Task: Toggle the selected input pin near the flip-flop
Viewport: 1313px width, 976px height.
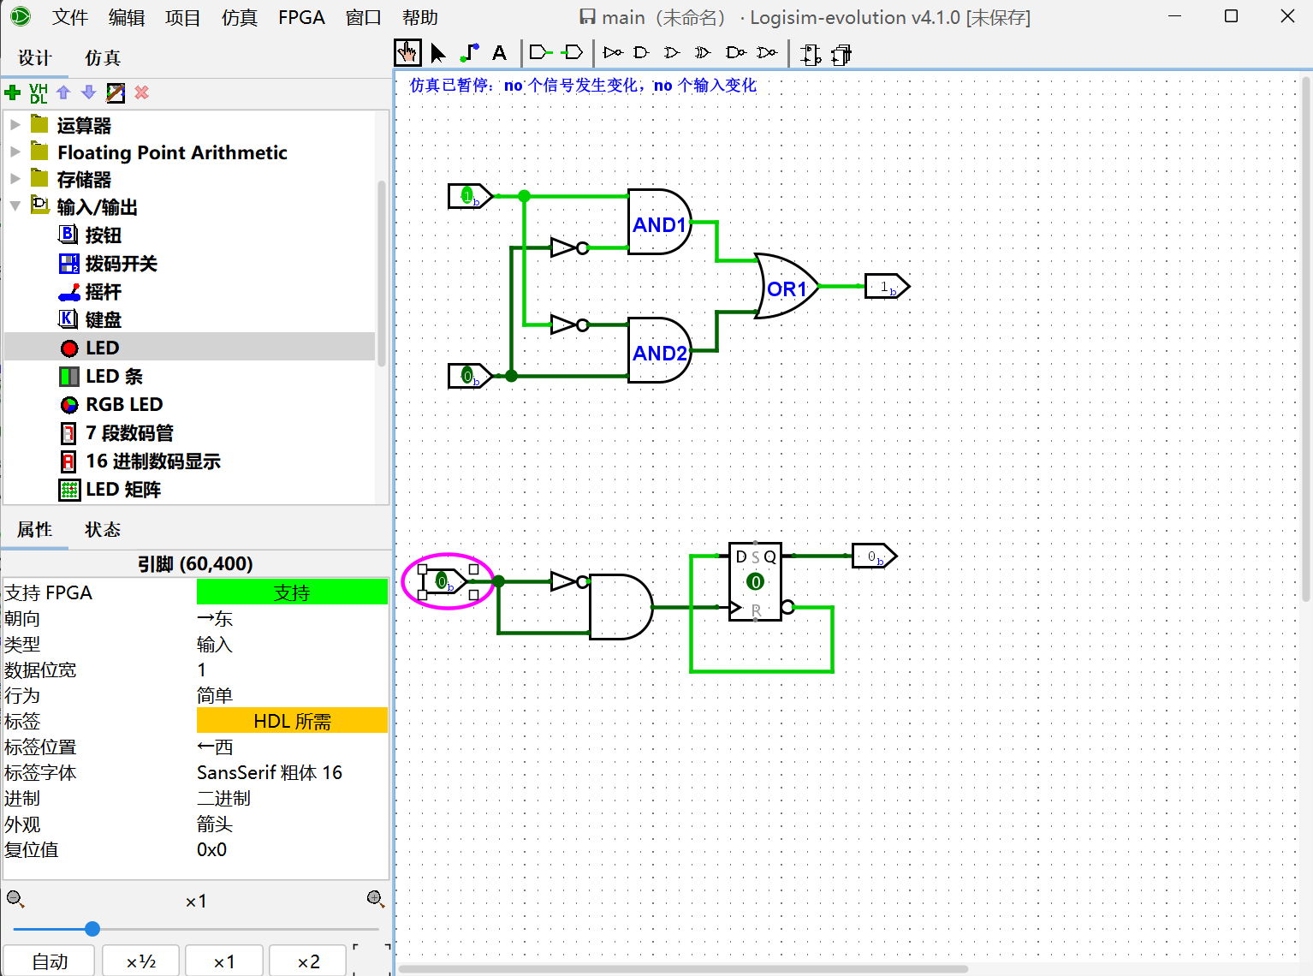Action: pos(444,581)
